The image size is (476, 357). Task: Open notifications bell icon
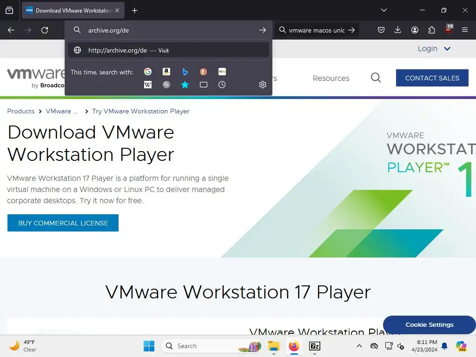[x=444, y=346]
